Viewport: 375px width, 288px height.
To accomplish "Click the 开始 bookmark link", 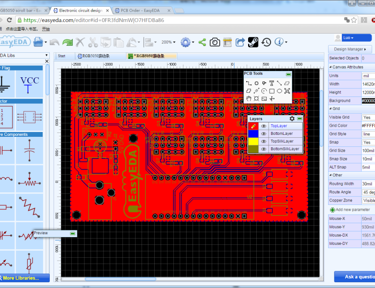I will point(45,29).
